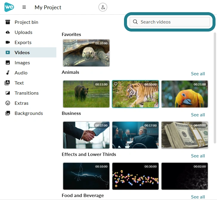Open the Uploads section
The image size is (217, 200).
(24, 32)
